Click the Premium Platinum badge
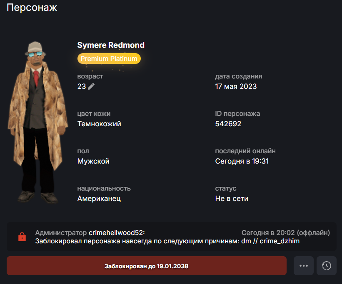Viewport: 342px width, 284px height. click(x=109, y=59)
